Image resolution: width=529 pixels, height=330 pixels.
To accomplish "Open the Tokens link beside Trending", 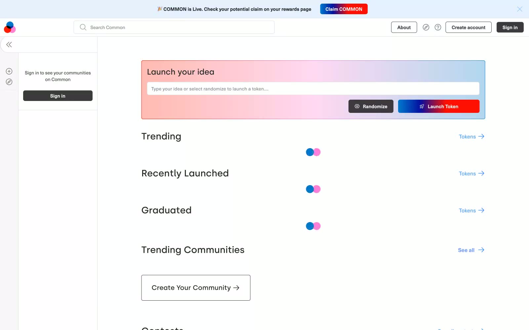I will (x=471, y=137).
